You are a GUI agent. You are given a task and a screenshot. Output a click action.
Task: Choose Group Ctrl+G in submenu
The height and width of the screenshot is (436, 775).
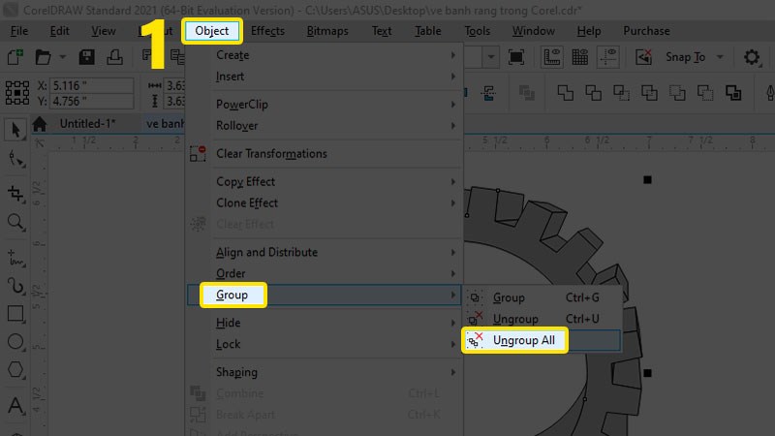[542, 297]
